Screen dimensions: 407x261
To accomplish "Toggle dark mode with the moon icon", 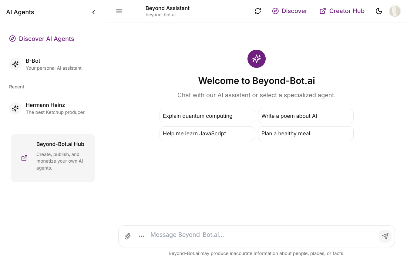I will pyautogui.click(x=379, y=11).
